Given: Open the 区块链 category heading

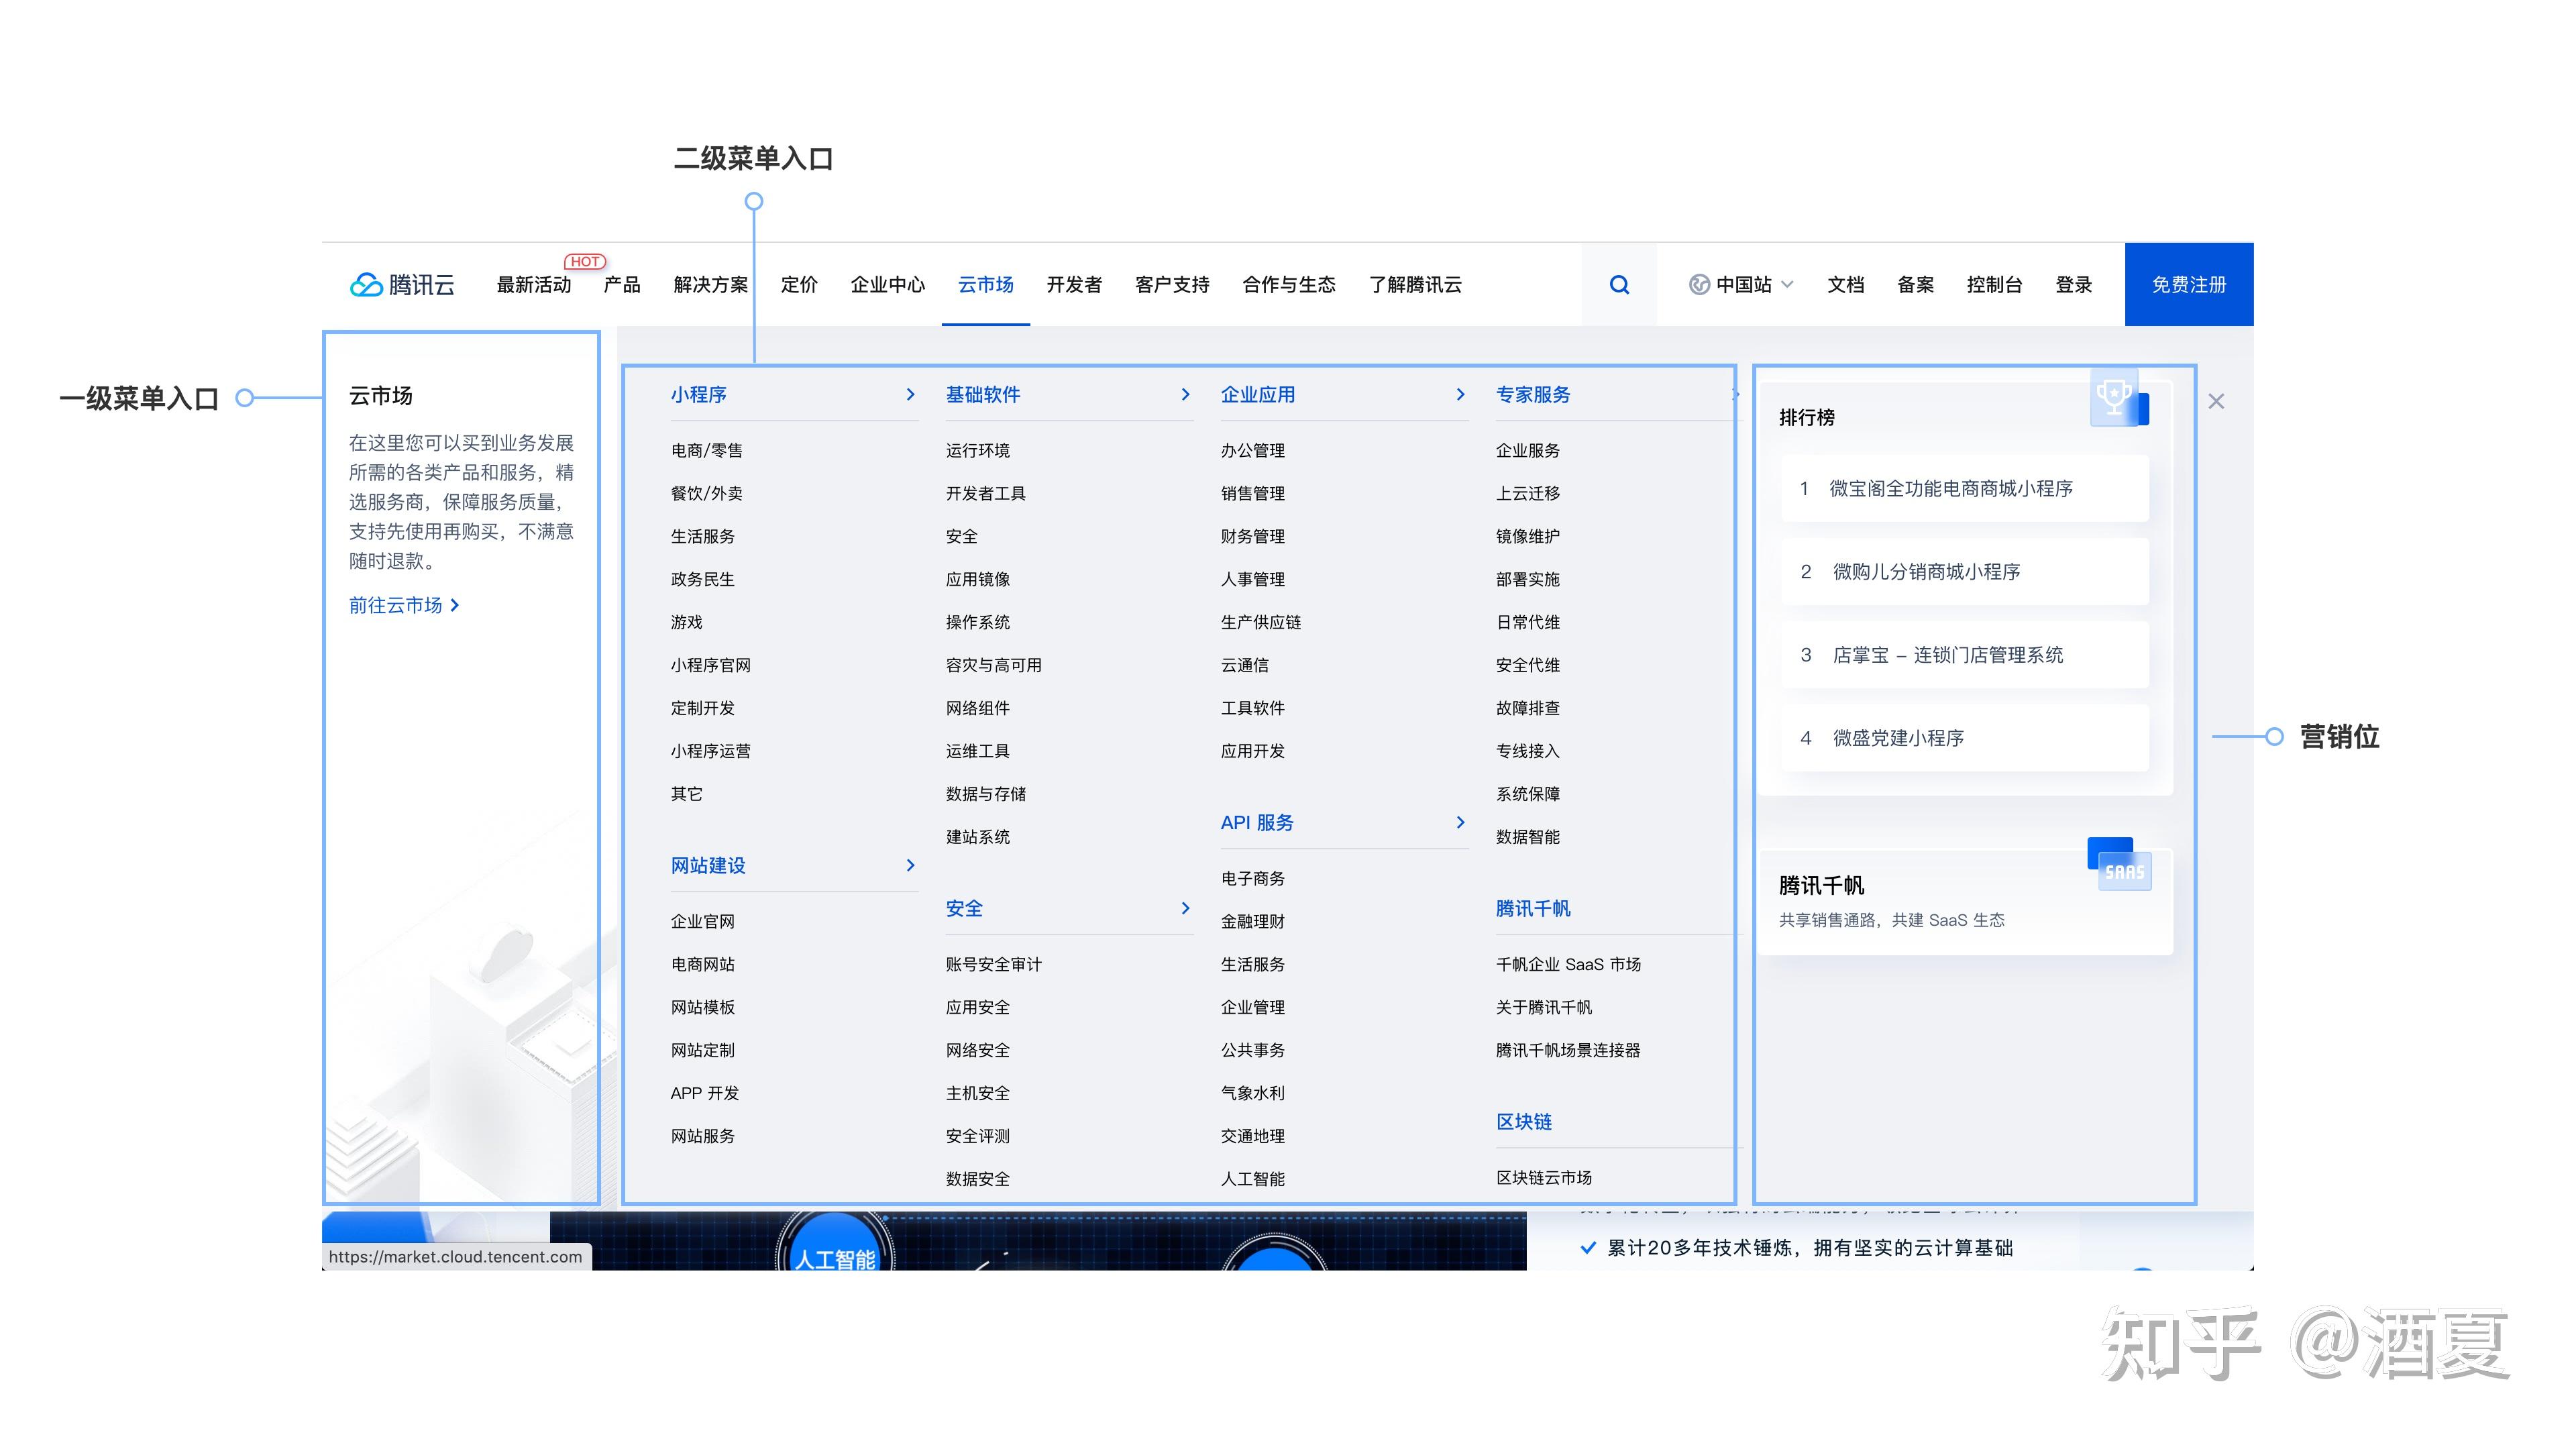Looking at the screenshot, I should (x=1524, y=1121).
